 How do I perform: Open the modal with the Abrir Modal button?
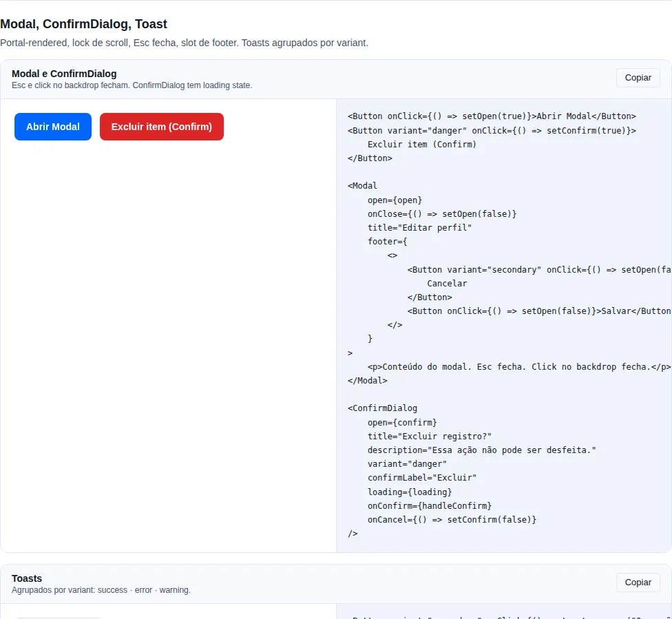tap(53, 127)
